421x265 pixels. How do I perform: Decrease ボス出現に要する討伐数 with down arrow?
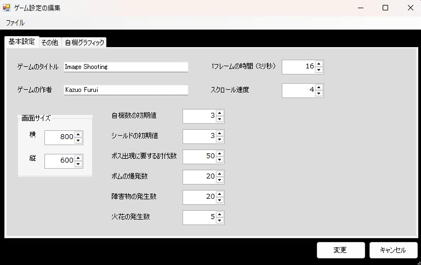[220, 159]
